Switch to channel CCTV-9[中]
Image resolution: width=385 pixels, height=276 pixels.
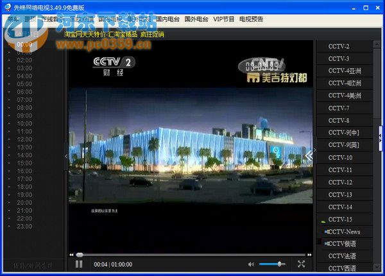pos(345,133)
